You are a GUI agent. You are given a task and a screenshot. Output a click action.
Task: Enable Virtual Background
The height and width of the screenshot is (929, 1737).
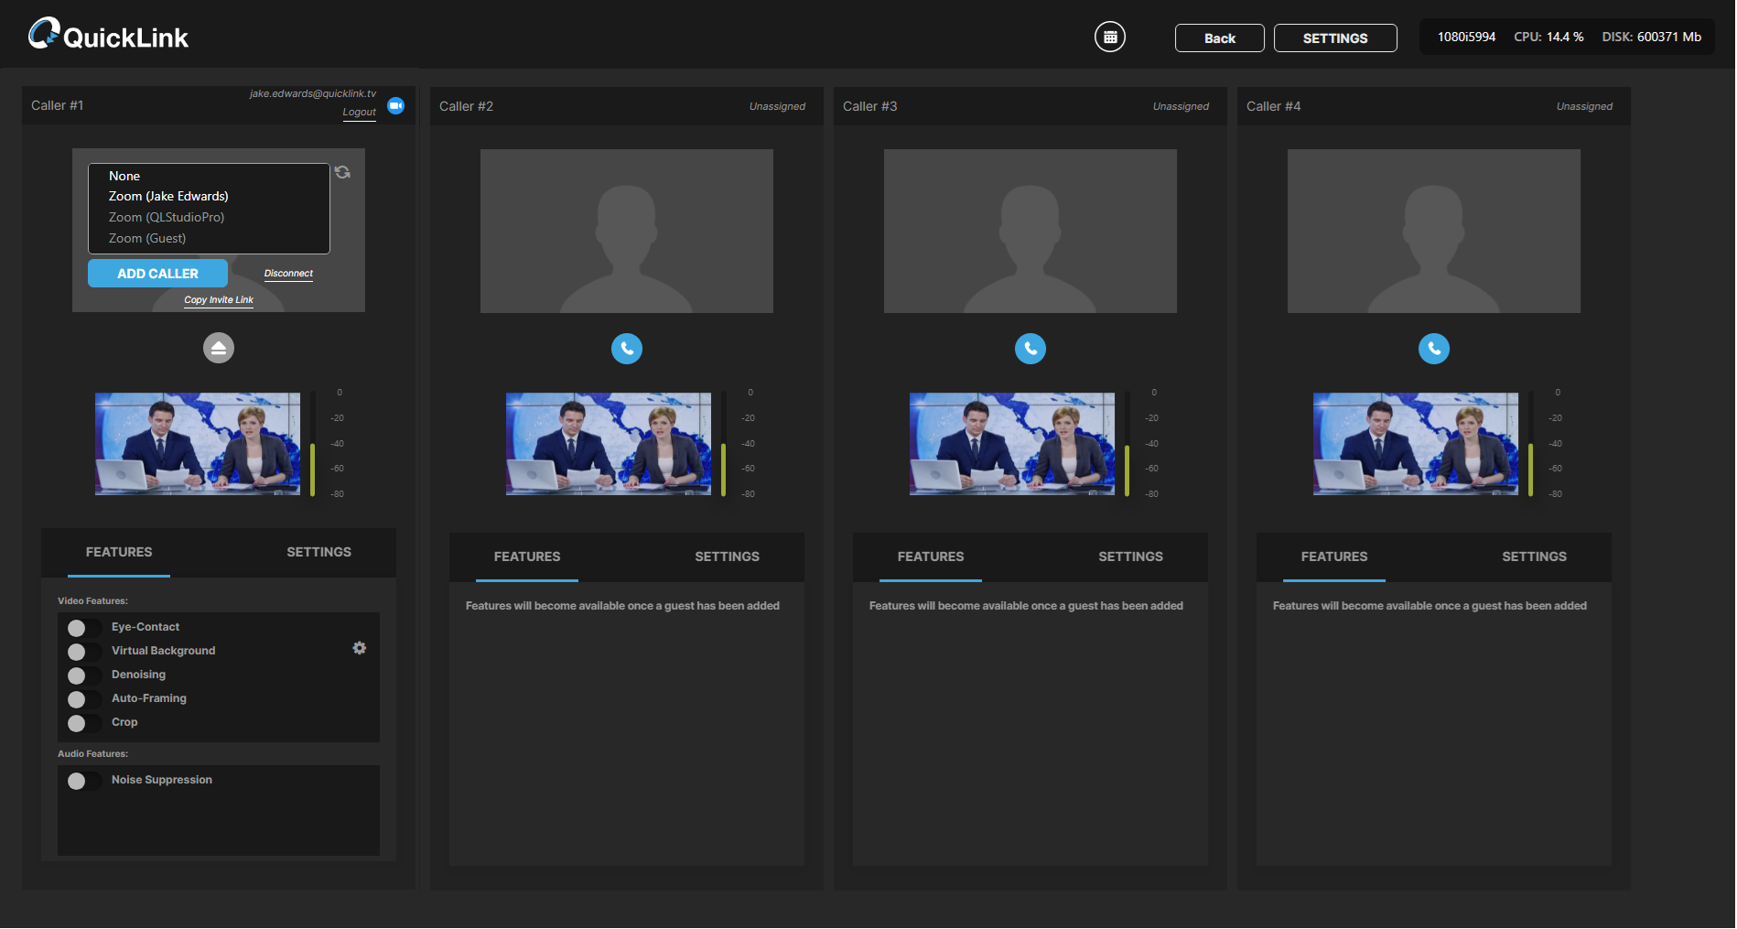83,652
